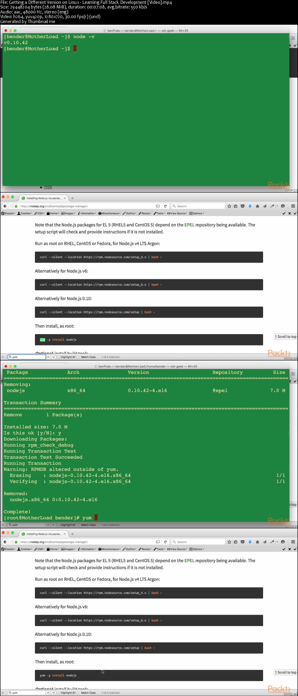Close the Installing Node.js tab in the 00:02:56 frame
The width and height of the screenshot is (298, 696).
pos(65,198)
